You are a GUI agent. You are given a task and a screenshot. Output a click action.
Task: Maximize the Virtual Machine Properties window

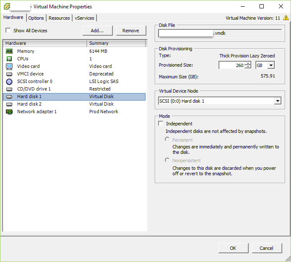262,6
